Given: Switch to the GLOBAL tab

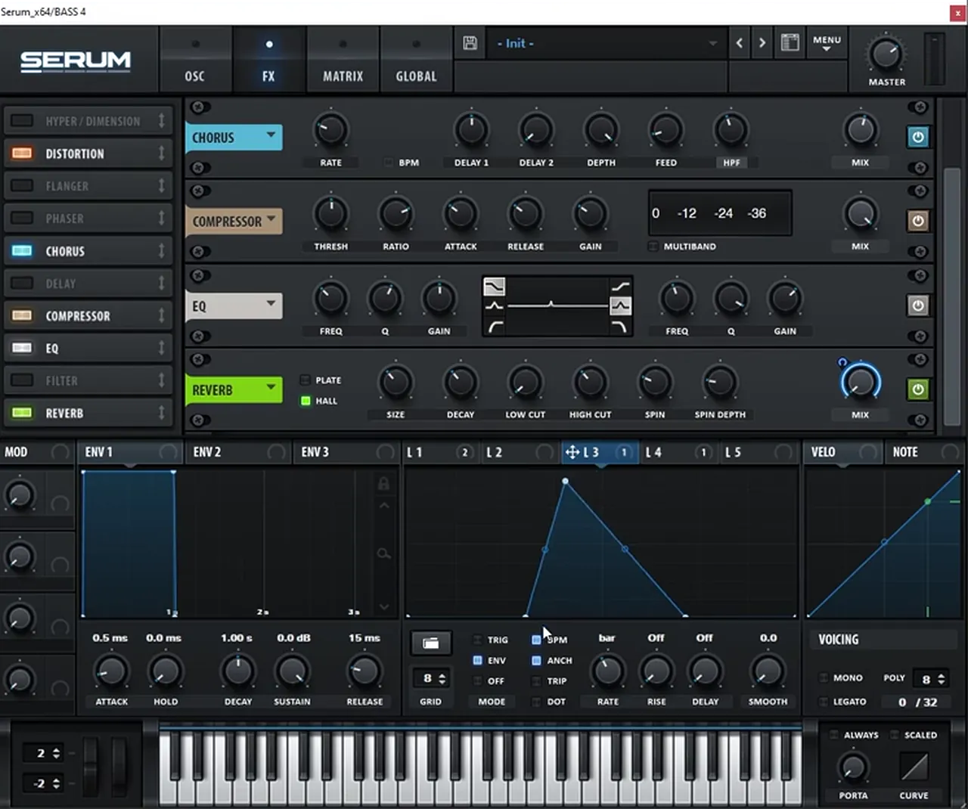Looking at the screenshot, I should pos(416,60).
